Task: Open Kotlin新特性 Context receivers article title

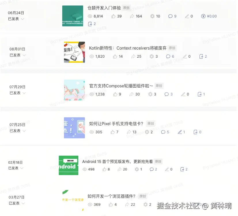Action: tap(128, 48)
